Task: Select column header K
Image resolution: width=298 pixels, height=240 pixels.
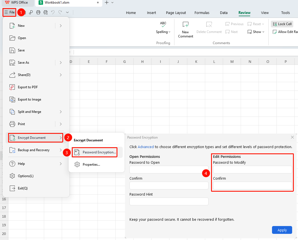Action: tap(196, 61)
